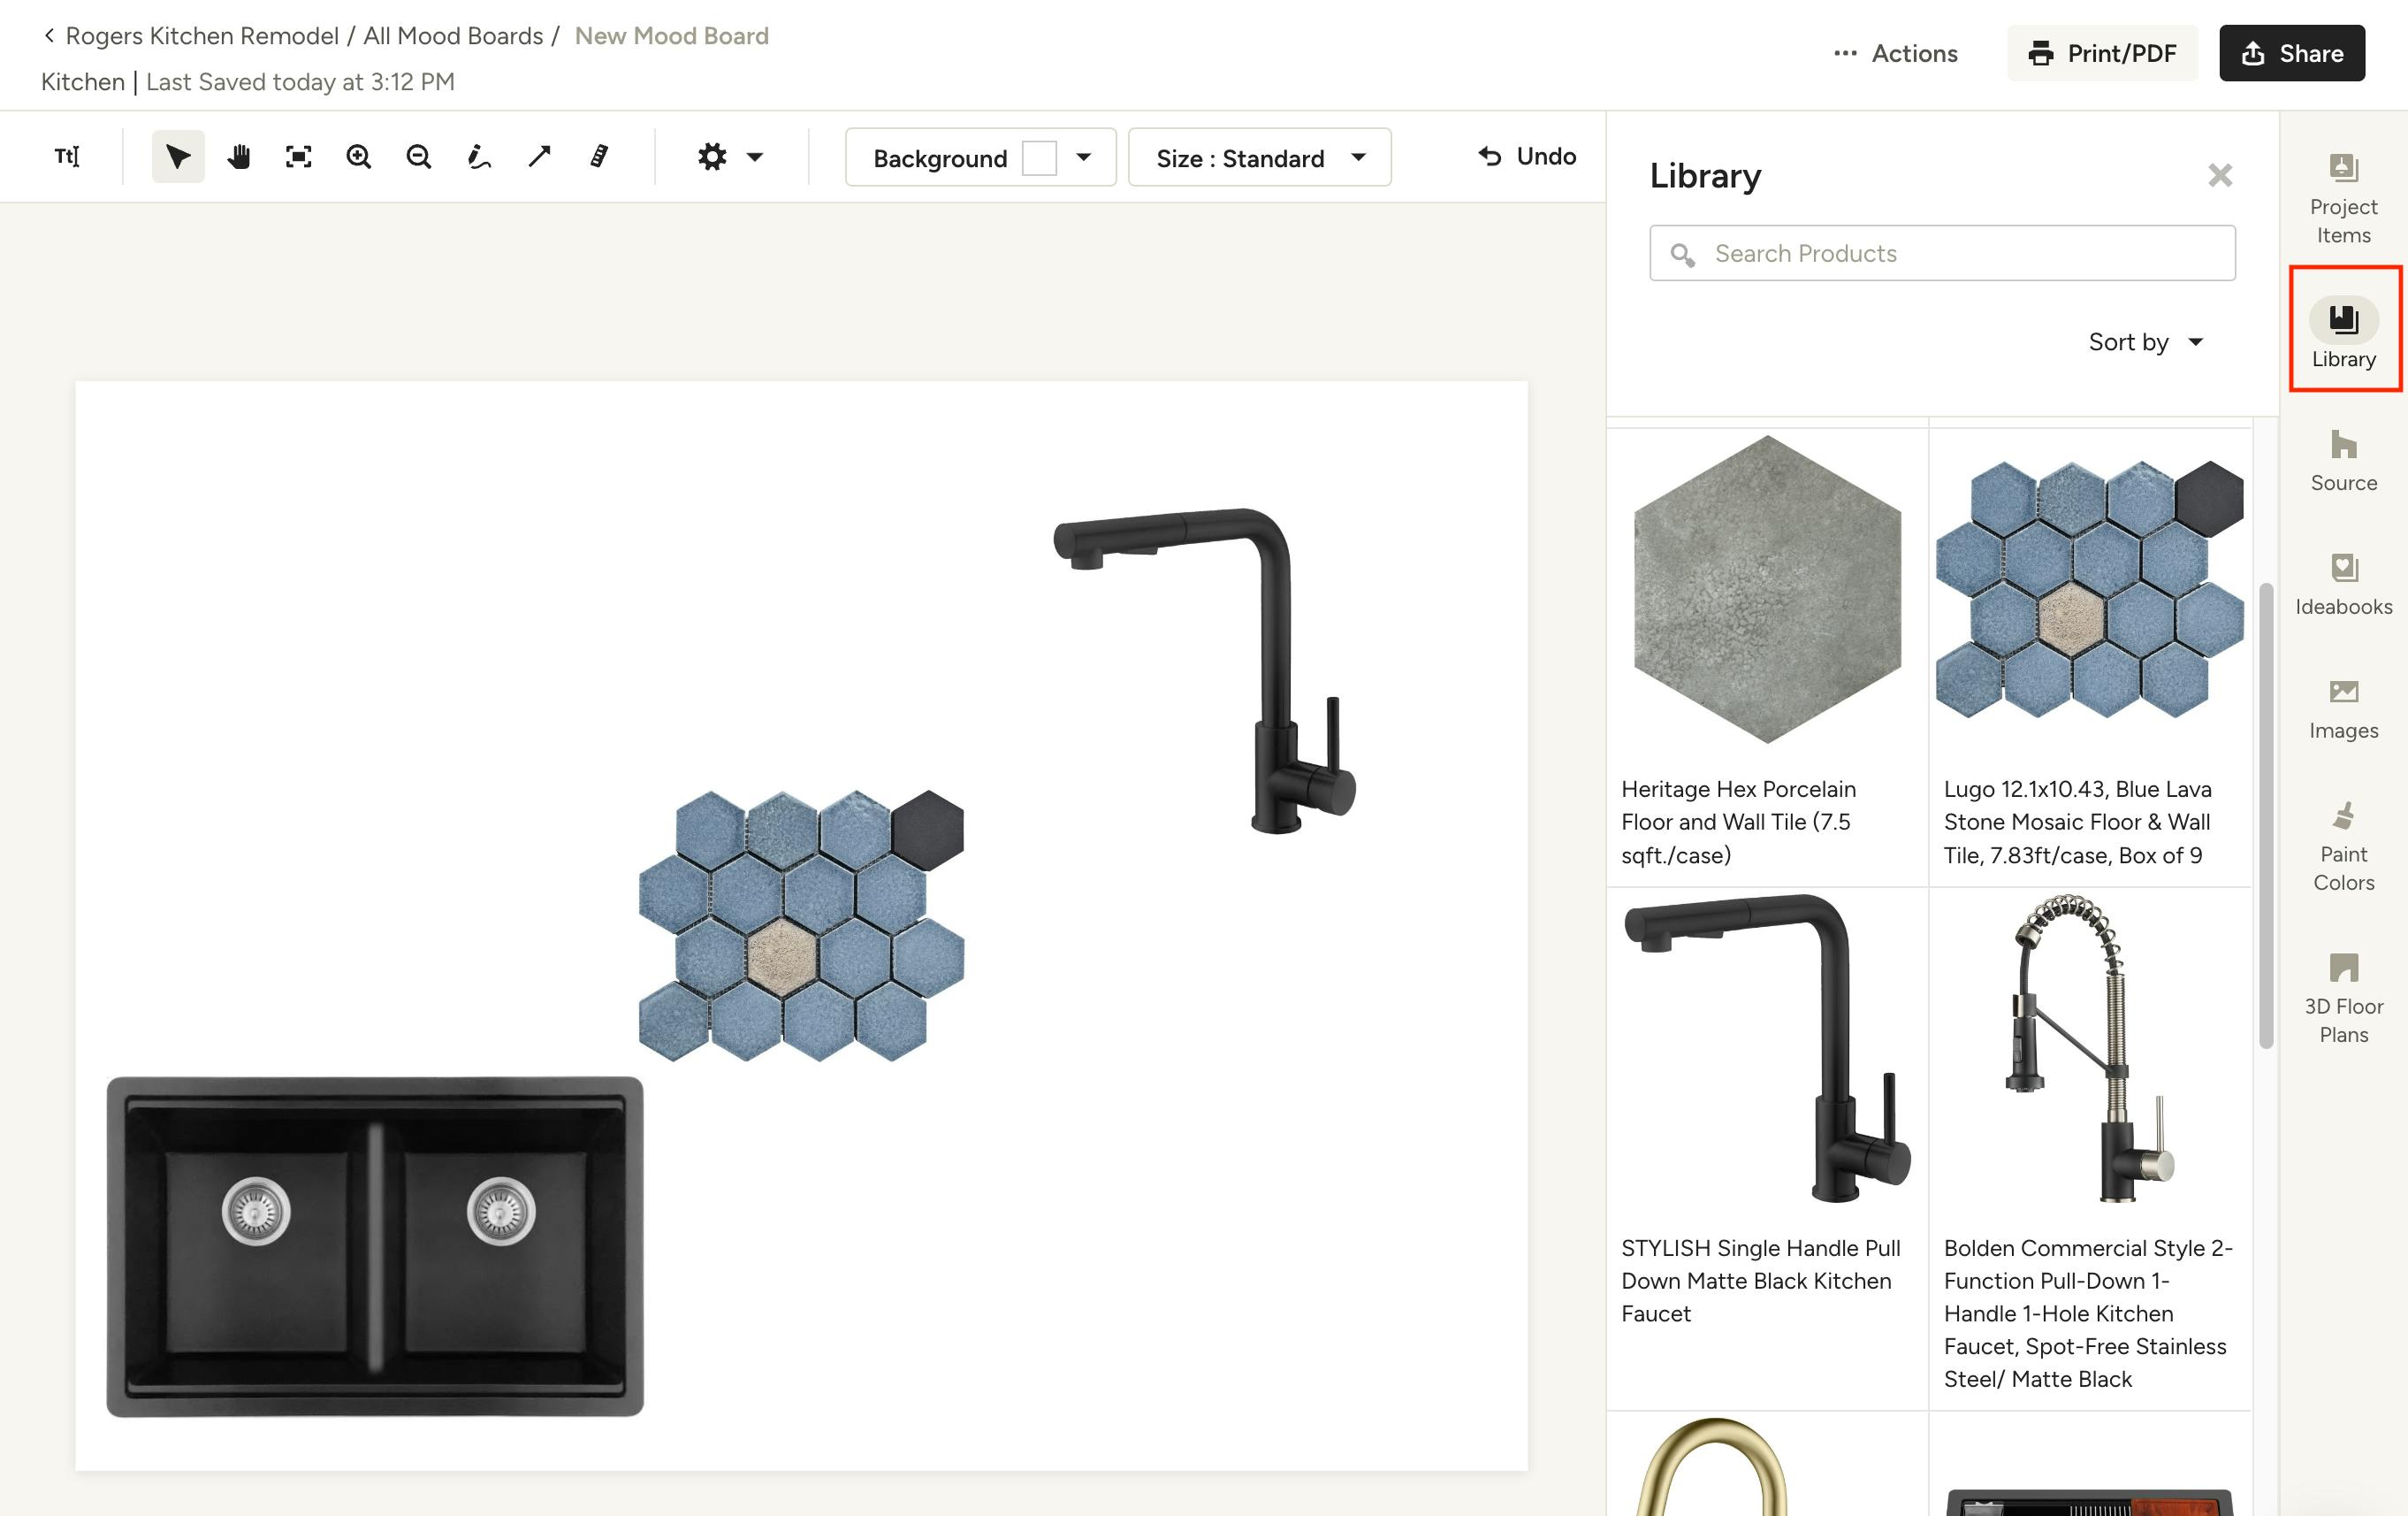
Task: Select the ruler measure tool
Action: [x=599, y=156]
